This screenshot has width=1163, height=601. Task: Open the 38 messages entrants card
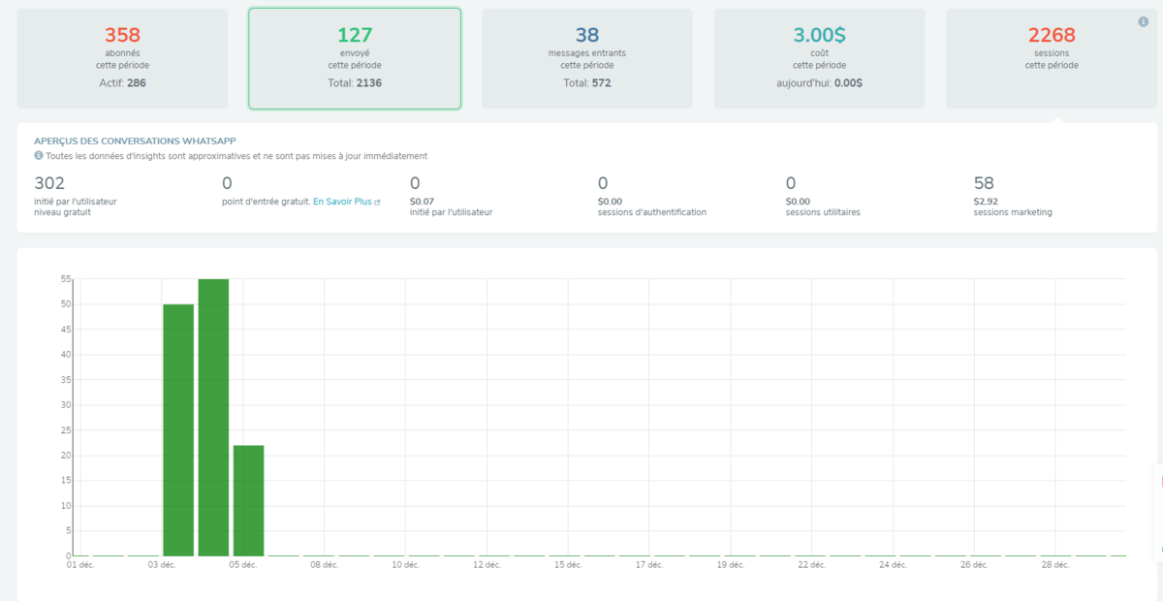tap(586, 58)
